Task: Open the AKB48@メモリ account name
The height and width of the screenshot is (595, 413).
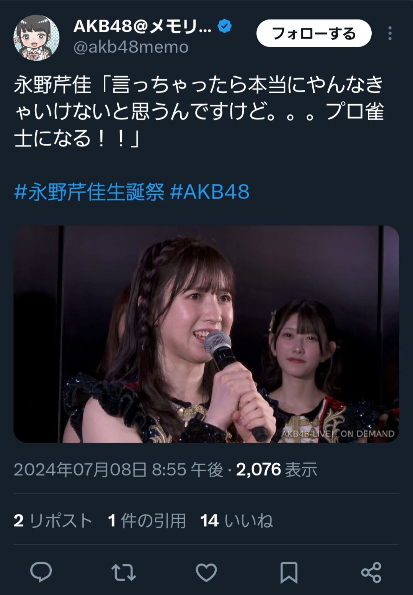Action: (142, 26)
